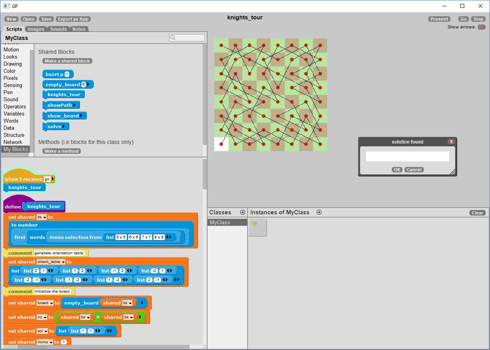Expand the show_board palette block arrow
The image size is (490, 350).
click(x=81, y=116)
